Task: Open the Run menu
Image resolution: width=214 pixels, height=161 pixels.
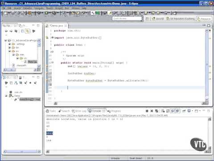Action: (67, 8)
